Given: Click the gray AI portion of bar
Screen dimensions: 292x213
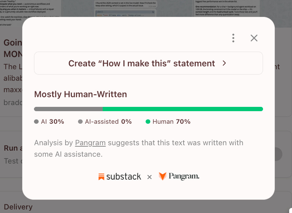Looking at the screenshot, I should pos(68,109).
